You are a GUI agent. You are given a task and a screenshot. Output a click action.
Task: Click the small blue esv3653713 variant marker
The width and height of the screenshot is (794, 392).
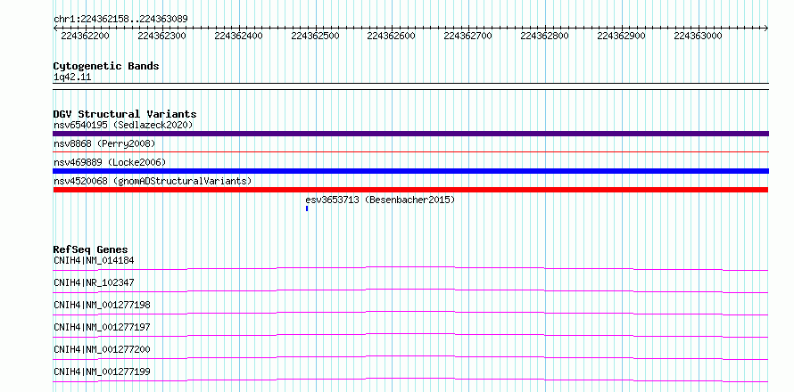(x=307, y=208)
